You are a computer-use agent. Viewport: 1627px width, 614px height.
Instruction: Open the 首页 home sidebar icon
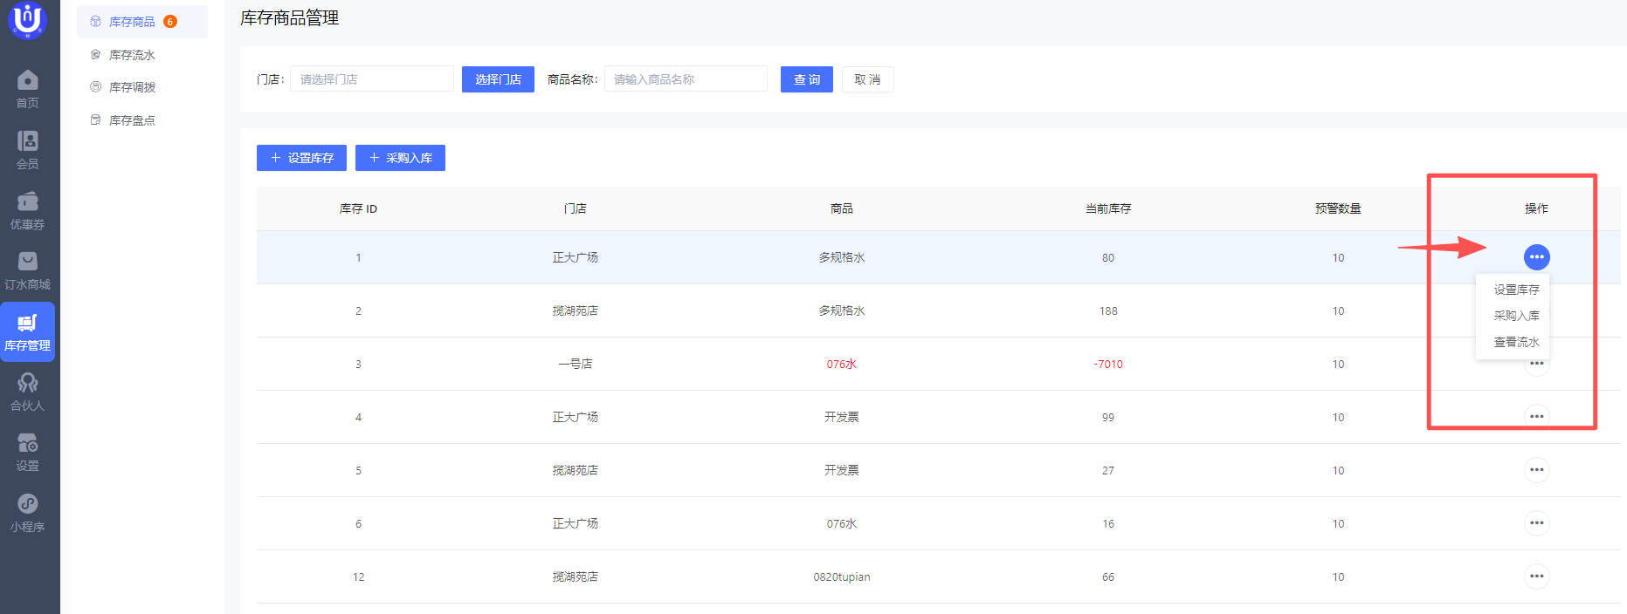pos(27,89)
